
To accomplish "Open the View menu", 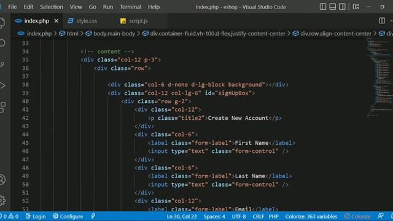I will coord(76,7).
